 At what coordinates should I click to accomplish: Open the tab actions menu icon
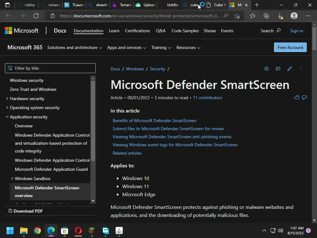coord(7,5)
